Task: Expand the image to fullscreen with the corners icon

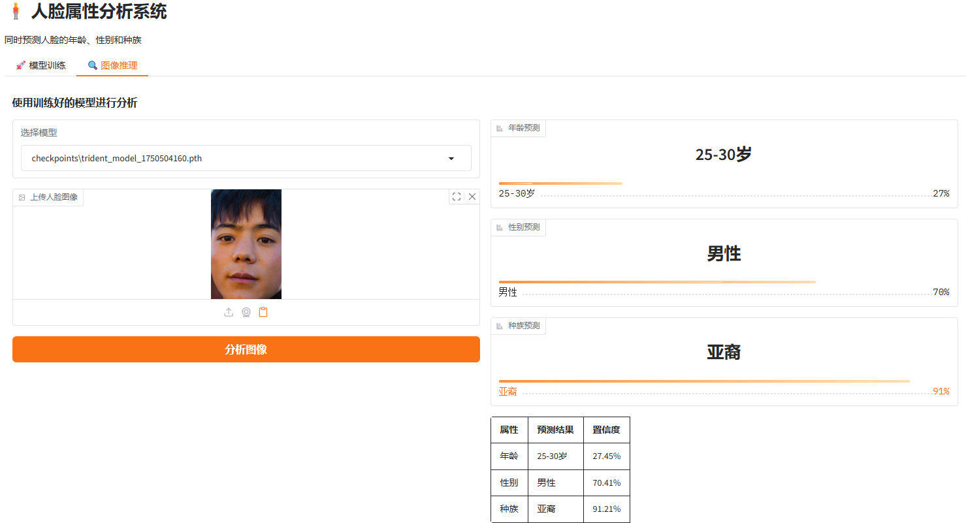Action: pos(457,196)
